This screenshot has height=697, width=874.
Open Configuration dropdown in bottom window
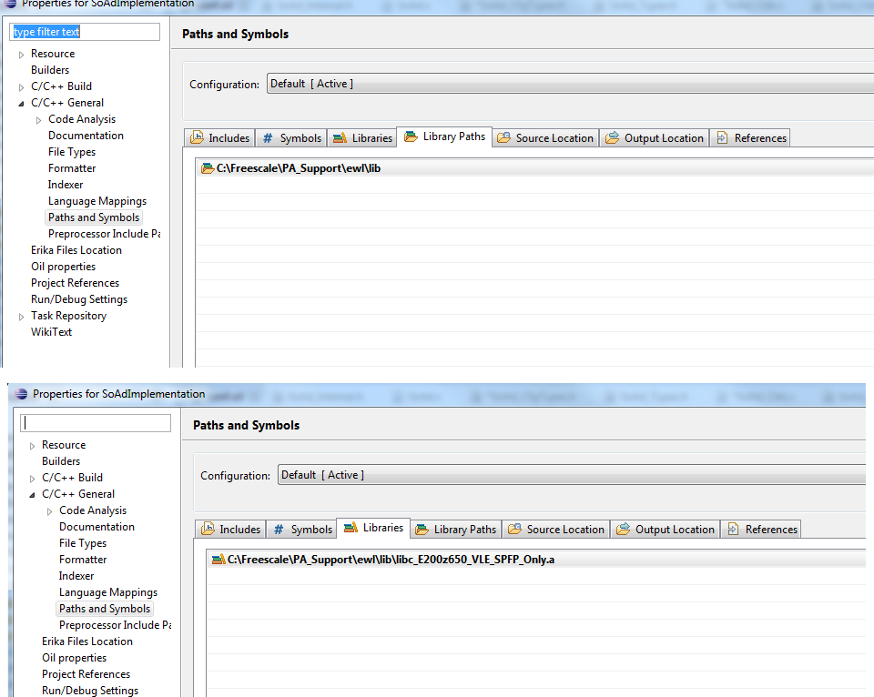pyautogui.click(x=572, y=475)
